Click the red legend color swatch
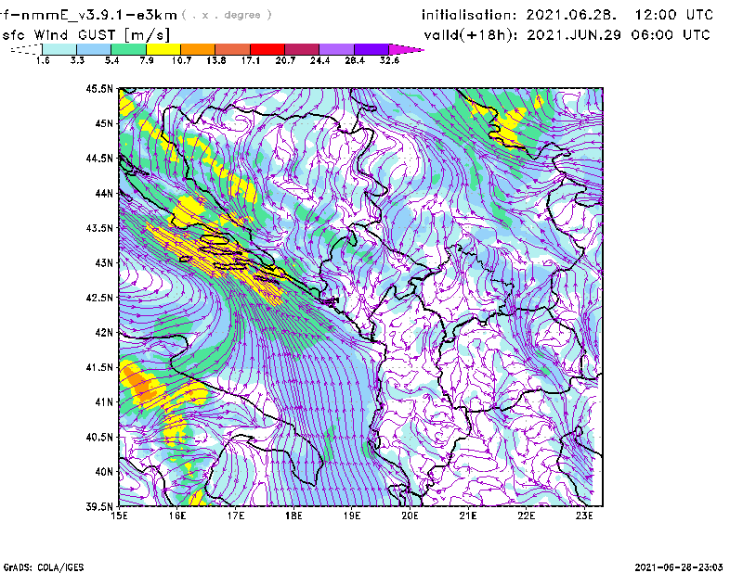The image size is (743, 573). pyautogui.click(x=267, y=49)
